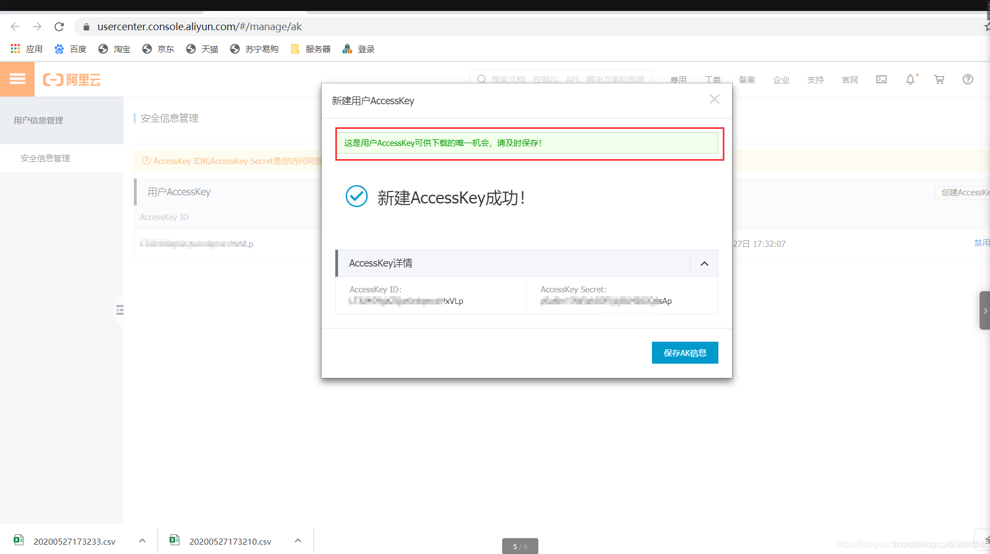This screenshot has height=554, width=990.
Task: Click the AccessKey Secret value in dialog
Action: click(x=606, y=301)
